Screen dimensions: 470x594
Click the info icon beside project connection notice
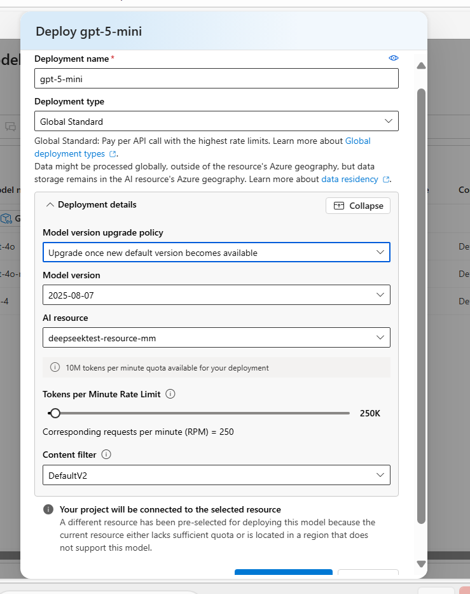tap(48, 509)
